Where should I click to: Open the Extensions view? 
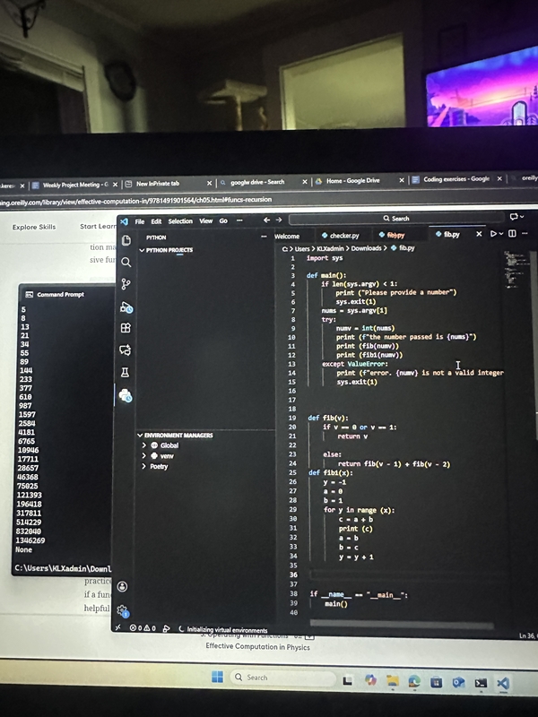click(126, 328)
